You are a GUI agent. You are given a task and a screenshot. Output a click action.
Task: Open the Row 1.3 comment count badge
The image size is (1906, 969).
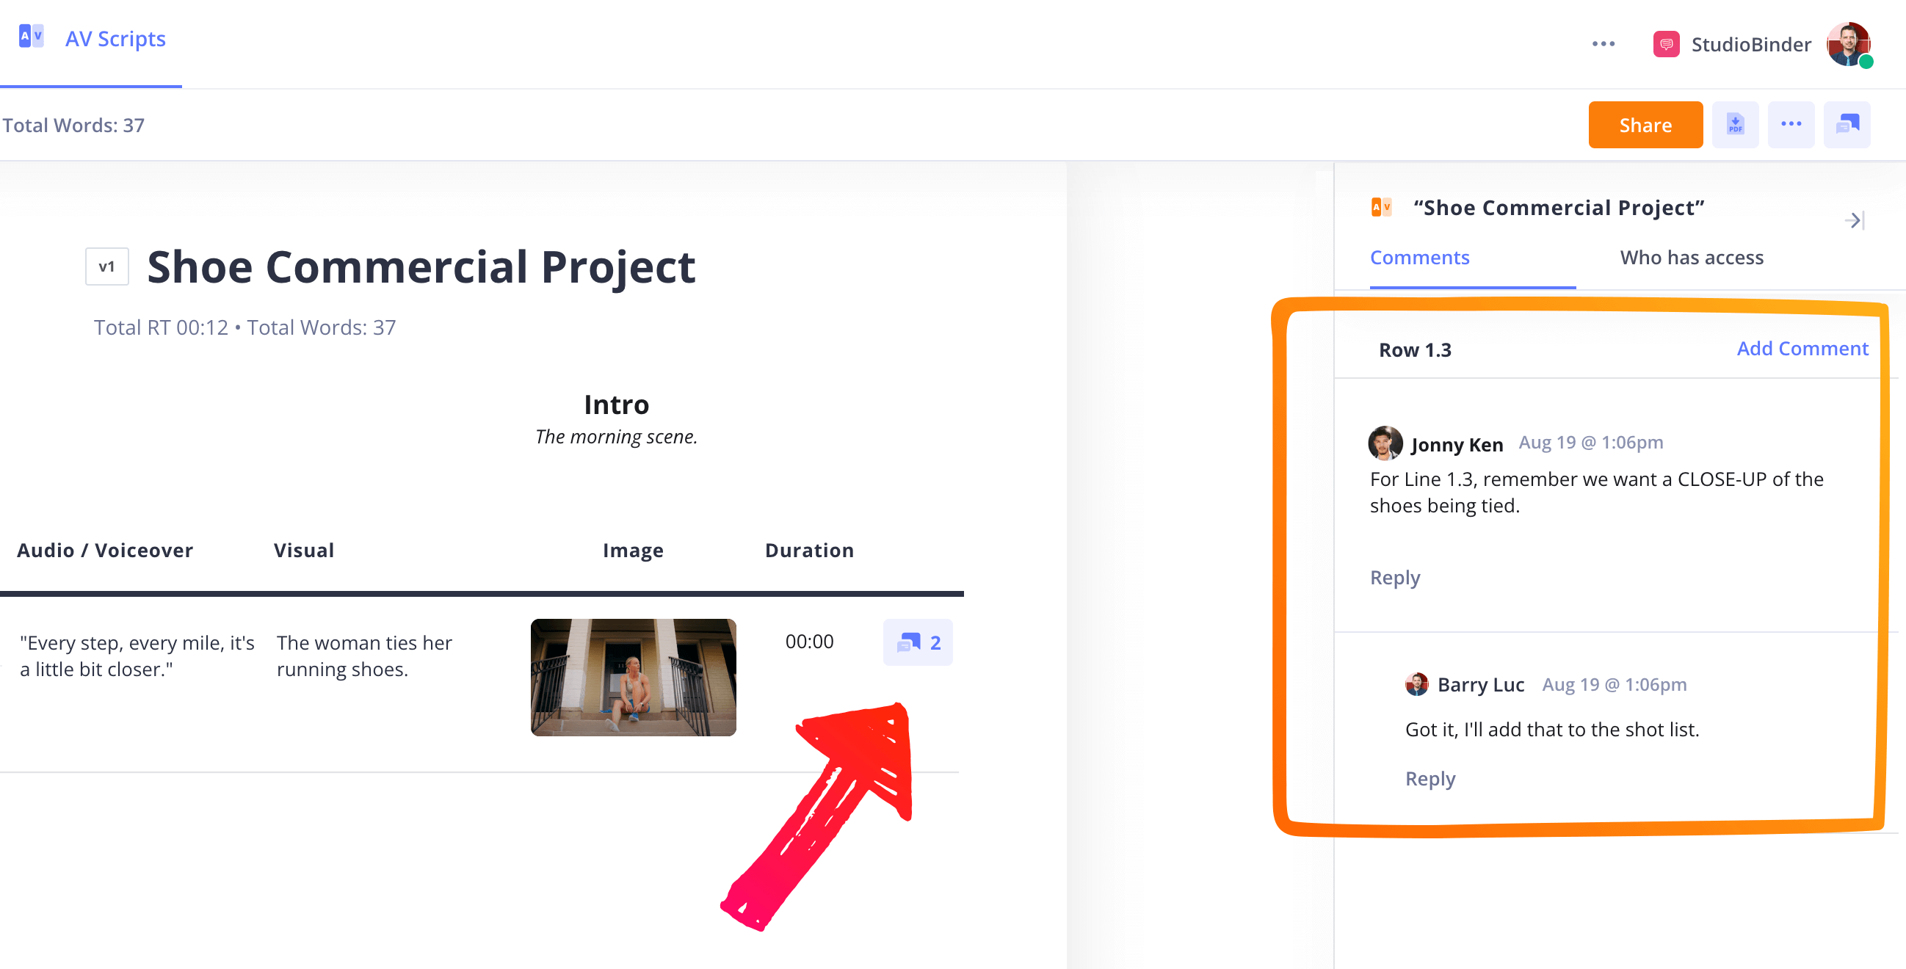[918, 642]
